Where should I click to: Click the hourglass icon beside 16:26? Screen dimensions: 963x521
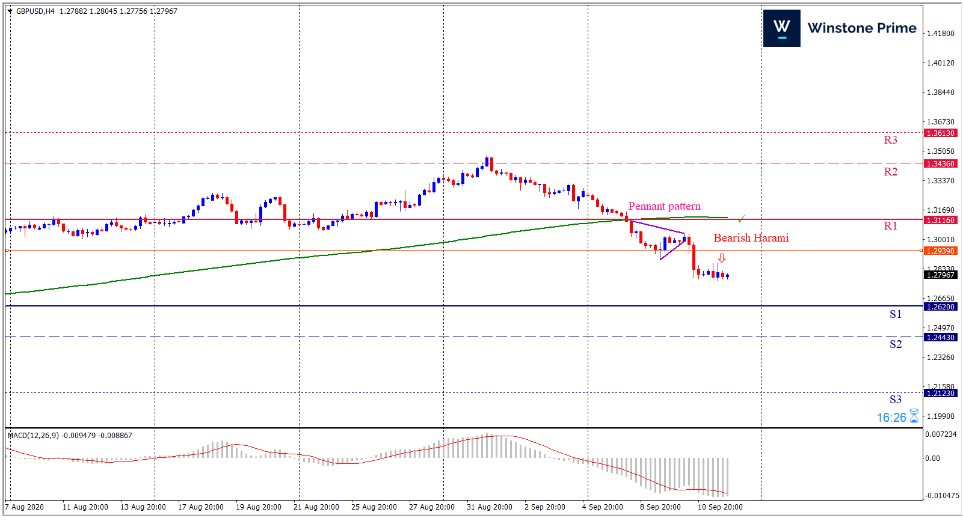pos(914,416)
